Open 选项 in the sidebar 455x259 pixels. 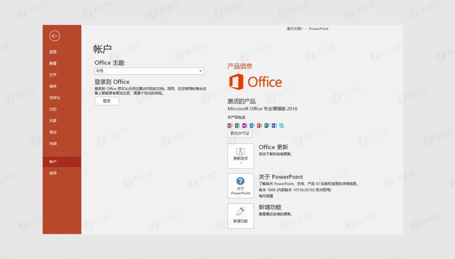[x=53, y=173]
